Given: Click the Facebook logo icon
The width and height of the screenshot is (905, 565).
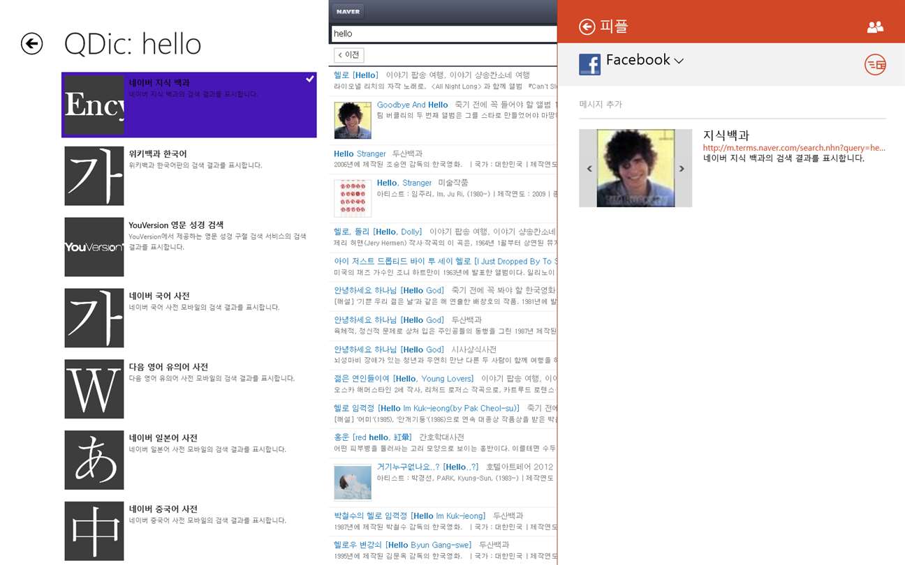Looking at the screenshot, I should point(589,64).
